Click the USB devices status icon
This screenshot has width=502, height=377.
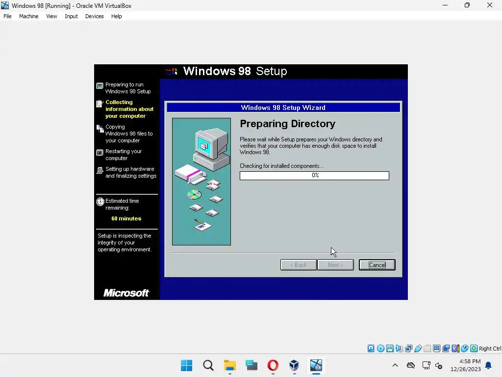(x=418, y=349)
